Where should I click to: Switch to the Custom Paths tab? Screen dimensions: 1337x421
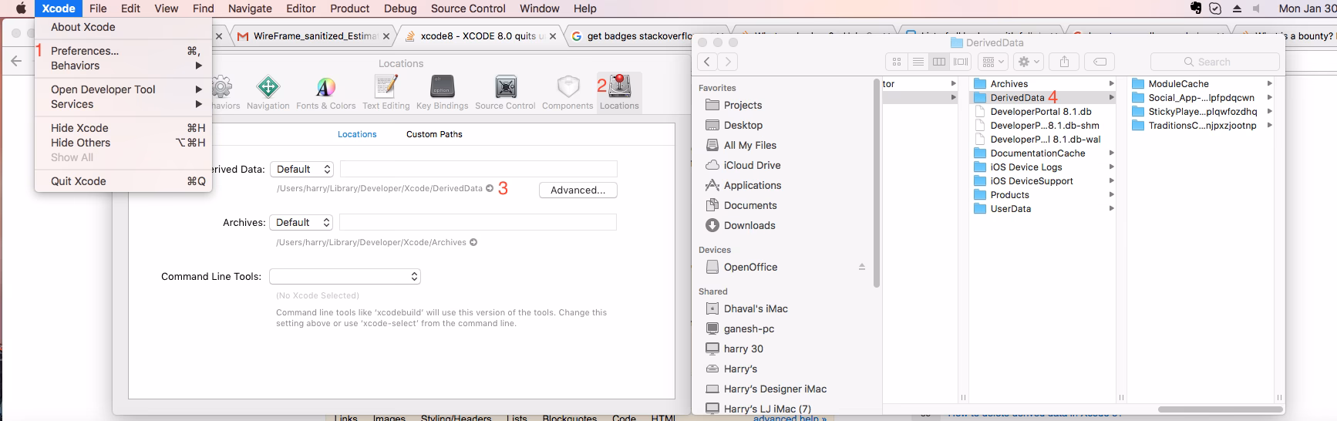pos(434,134)
